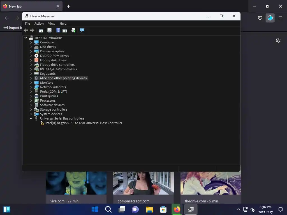287x215 pixels.
Task: Click the Forward arrow in Device Manager toolbar
Action: tap(32, 30)
